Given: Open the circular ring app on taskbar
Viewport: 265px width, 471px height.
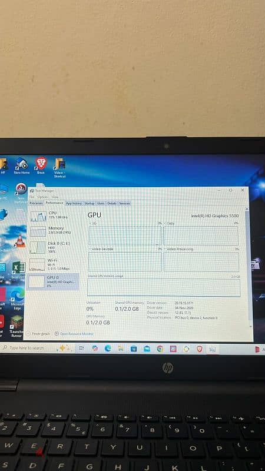Looking at the screenshot, I should pyautogui.click(x=187, y=349).
